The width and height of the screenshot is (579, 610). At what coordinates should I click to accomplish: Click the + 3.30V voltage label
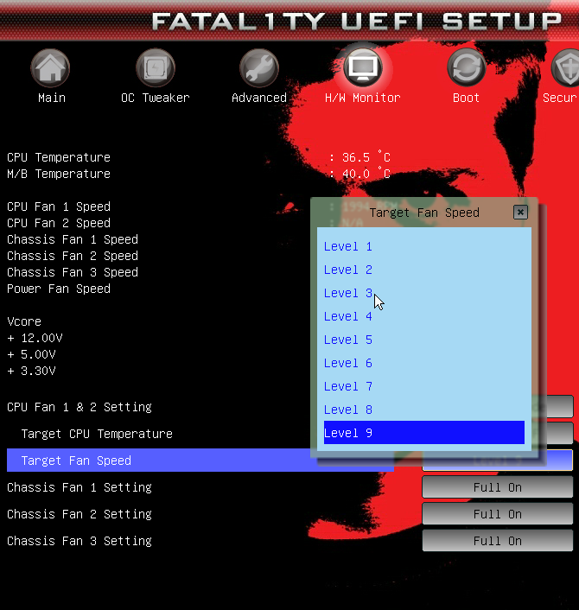(31, 371)
